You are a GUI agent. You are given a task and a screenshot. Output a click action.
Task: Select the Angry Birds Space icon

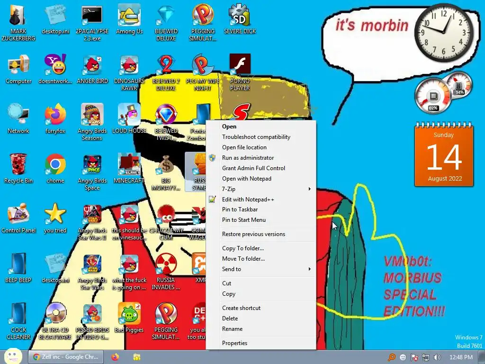(x=92, y=172)
